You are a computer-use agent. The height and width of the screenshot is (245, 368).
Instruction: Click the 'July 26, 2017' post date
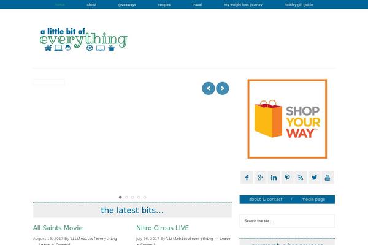tap(148, 239)
